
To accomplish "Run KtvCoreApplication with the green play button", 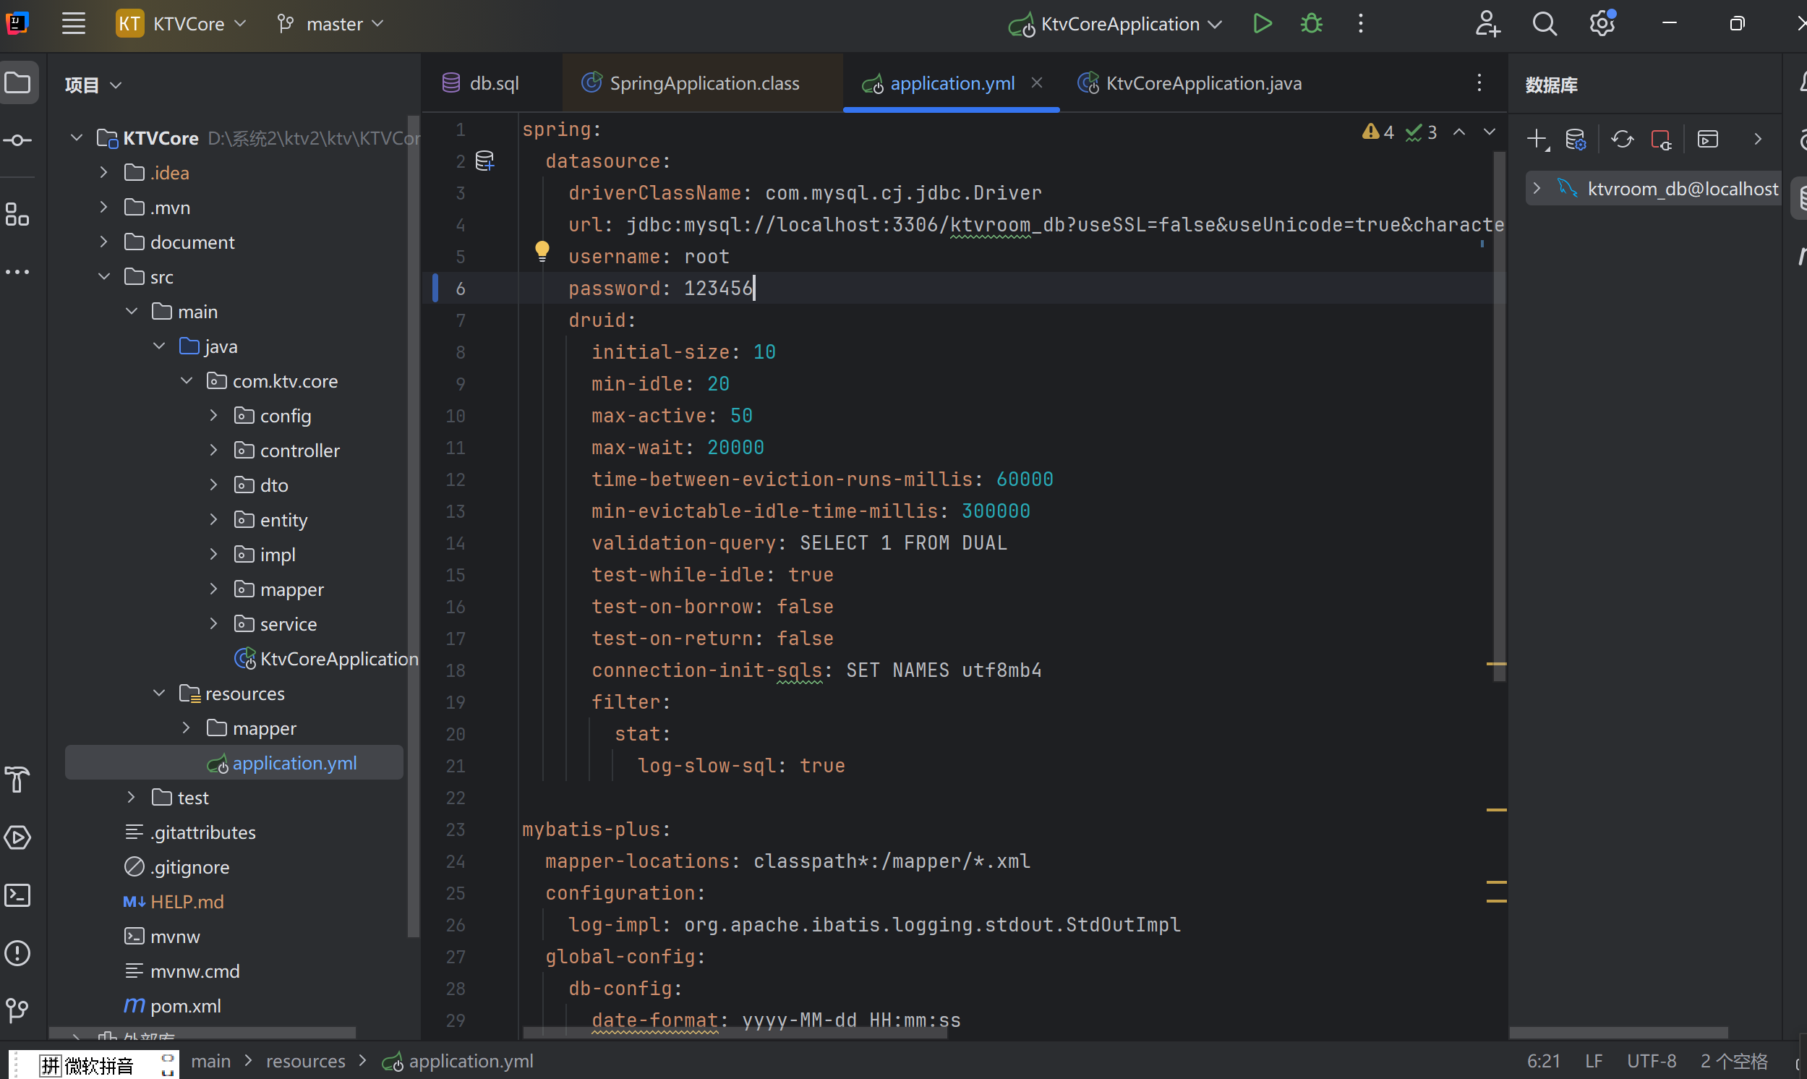I will click(1262, 23).
